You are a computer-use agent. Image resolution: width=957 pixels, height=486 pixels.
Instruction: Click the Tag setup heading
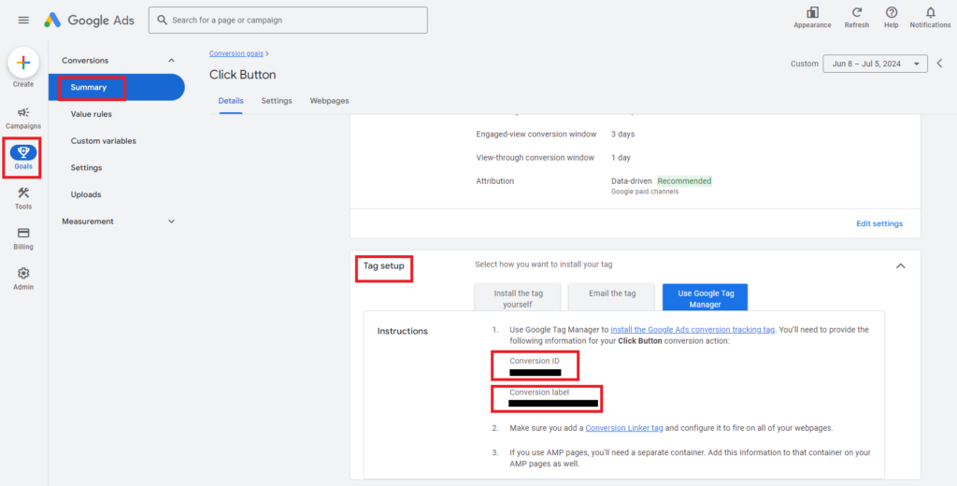pos(384,266)
